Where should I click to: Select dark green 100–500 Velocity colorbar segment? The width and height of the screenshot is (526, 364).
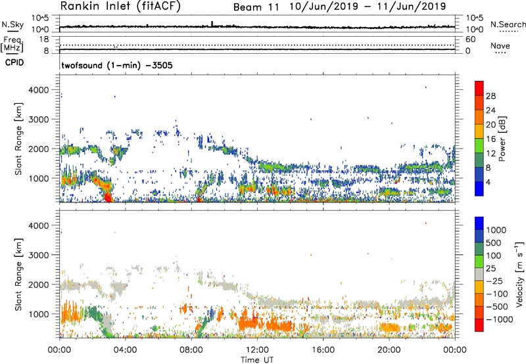coord(479,249)
